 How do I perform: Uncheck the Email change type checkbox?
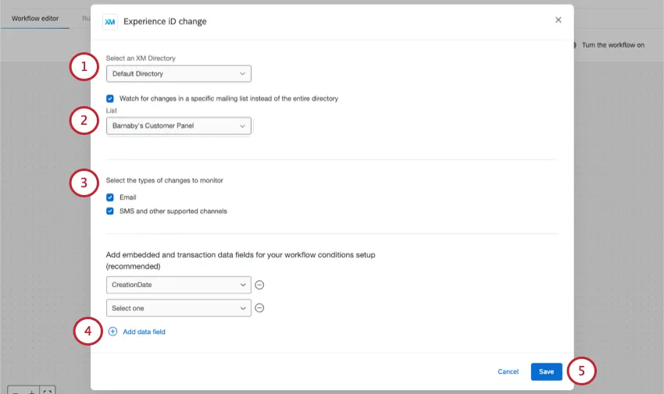point(110,197)
